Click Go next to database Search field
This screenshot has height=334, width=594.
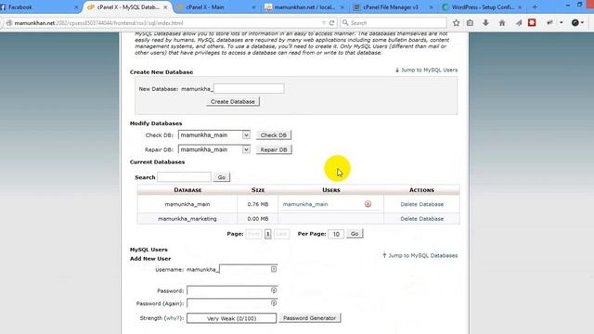(x=222, y=177)
